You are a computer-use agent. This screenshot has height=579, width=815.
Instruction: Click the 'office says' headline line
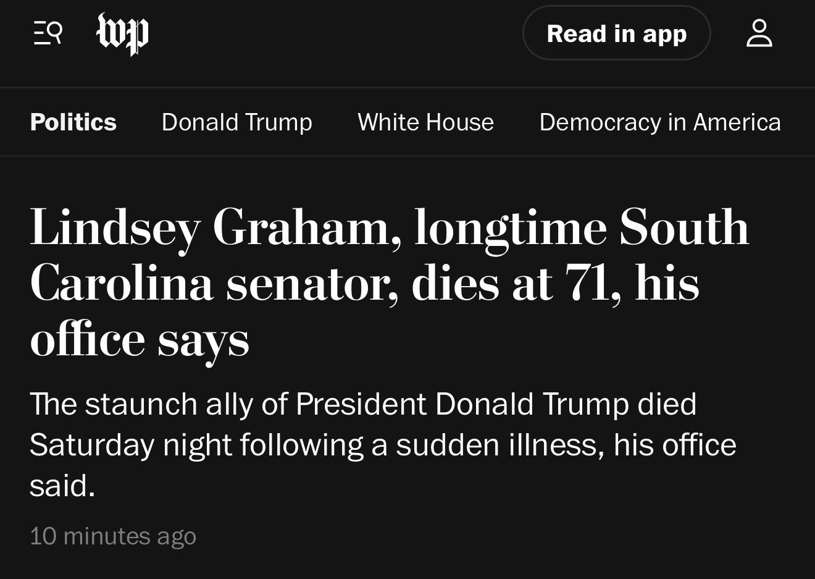coord(140,340)
